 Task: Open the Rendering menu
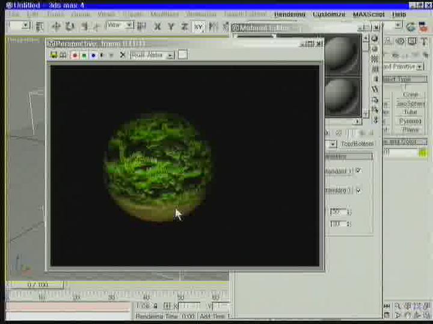pyautogui.click(x=290, y=14)
